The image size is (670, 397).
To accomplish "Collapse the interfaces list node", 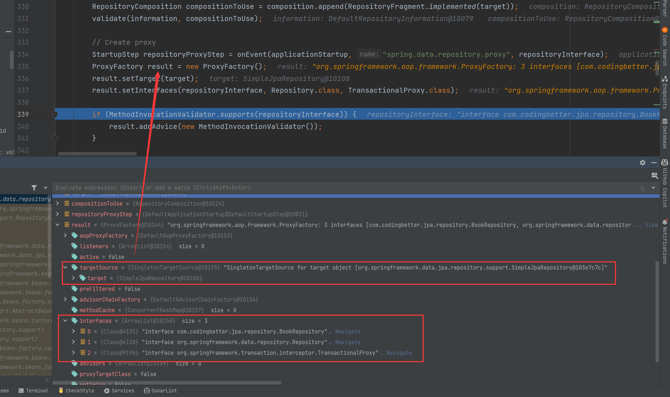I will pyautogui.click(x=65, y=321).
